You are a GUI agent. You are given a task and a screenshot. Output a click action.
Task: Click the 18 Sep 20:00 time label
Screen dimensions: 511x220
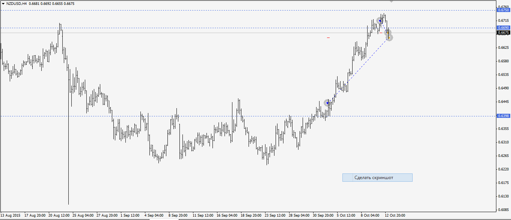point(251,215)
